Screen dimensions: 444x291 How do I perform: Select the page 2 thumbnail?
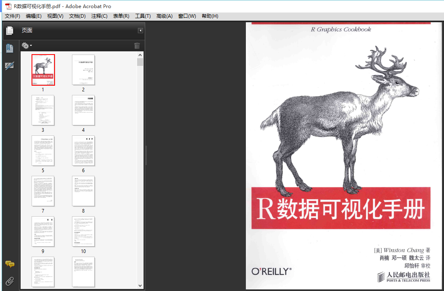click(83, 70)
